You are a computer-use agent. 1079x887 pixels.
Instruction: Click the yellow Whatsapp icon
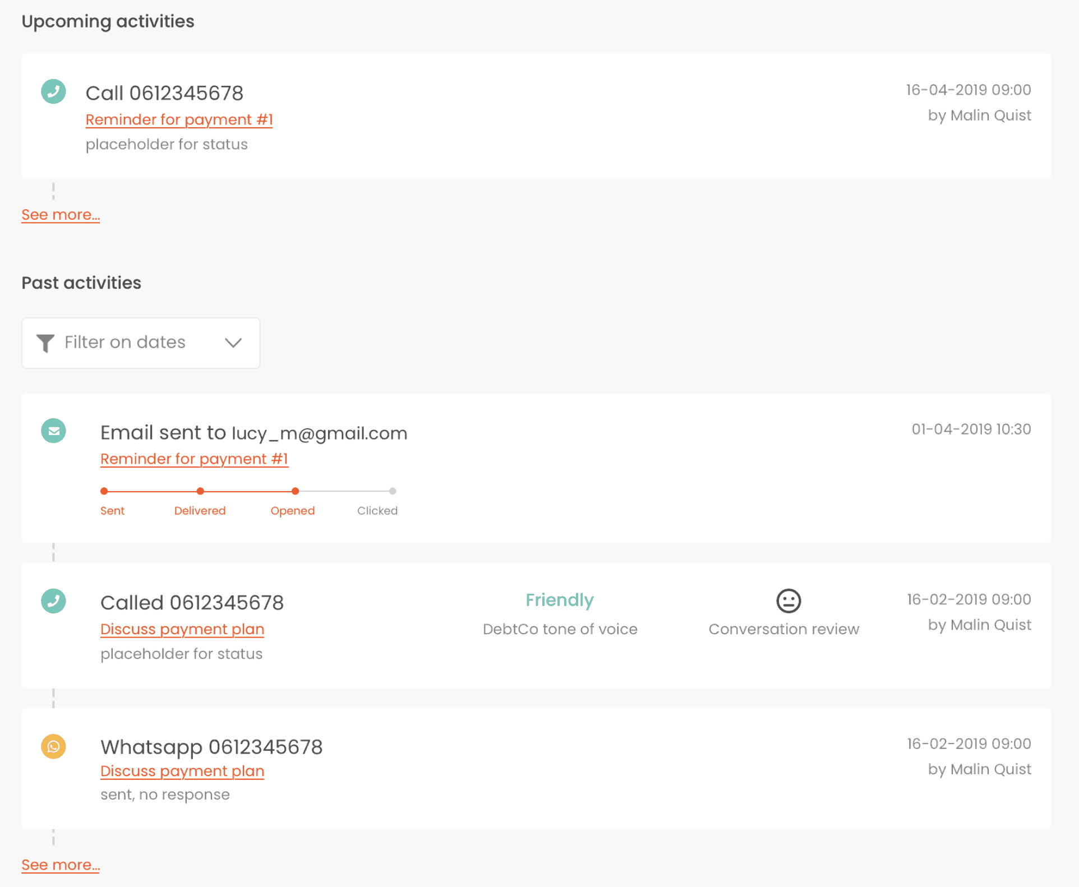coord(53,746)
